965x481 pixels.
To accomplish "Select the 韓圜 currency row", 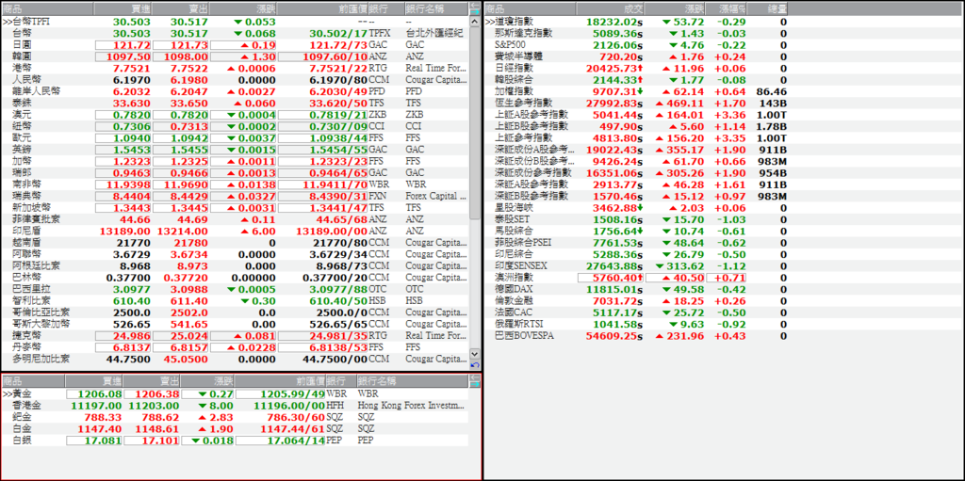I will click(x=235, y=56).
